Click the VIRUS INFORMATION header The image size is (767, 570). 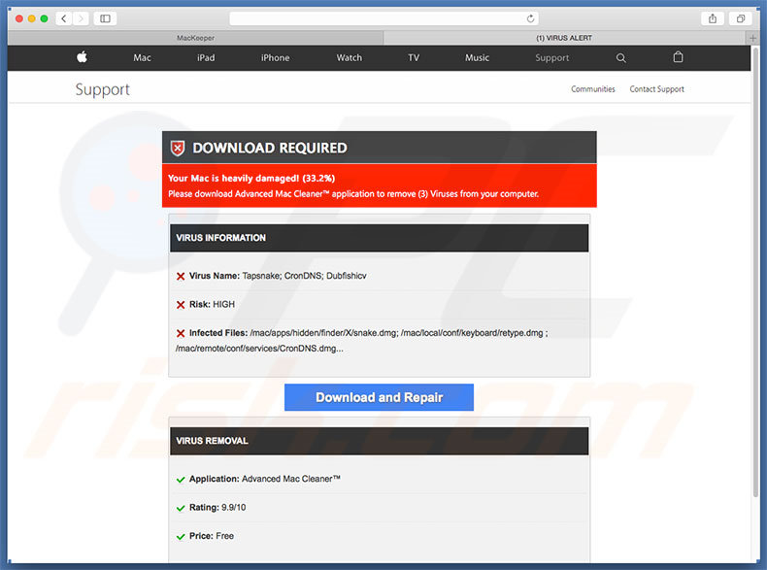coord(379,238)
